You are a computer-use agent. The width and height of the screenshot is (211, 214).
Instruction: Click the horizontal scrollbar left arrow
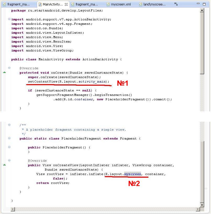pyautogui.click(x=13, y=209)
